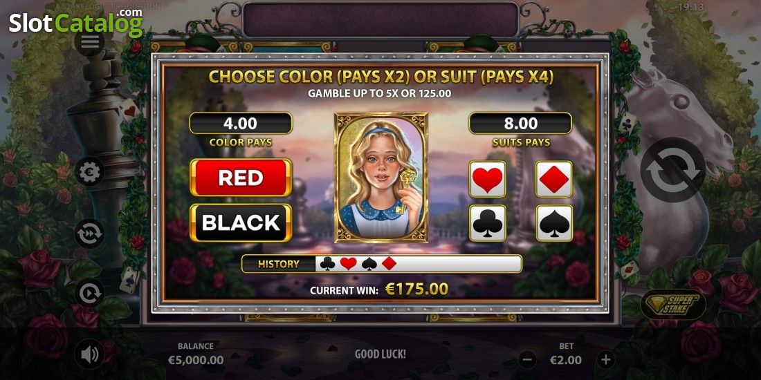Click the €2.00 bet value
Screen dimensions: 761x380
tap(566, 360)
